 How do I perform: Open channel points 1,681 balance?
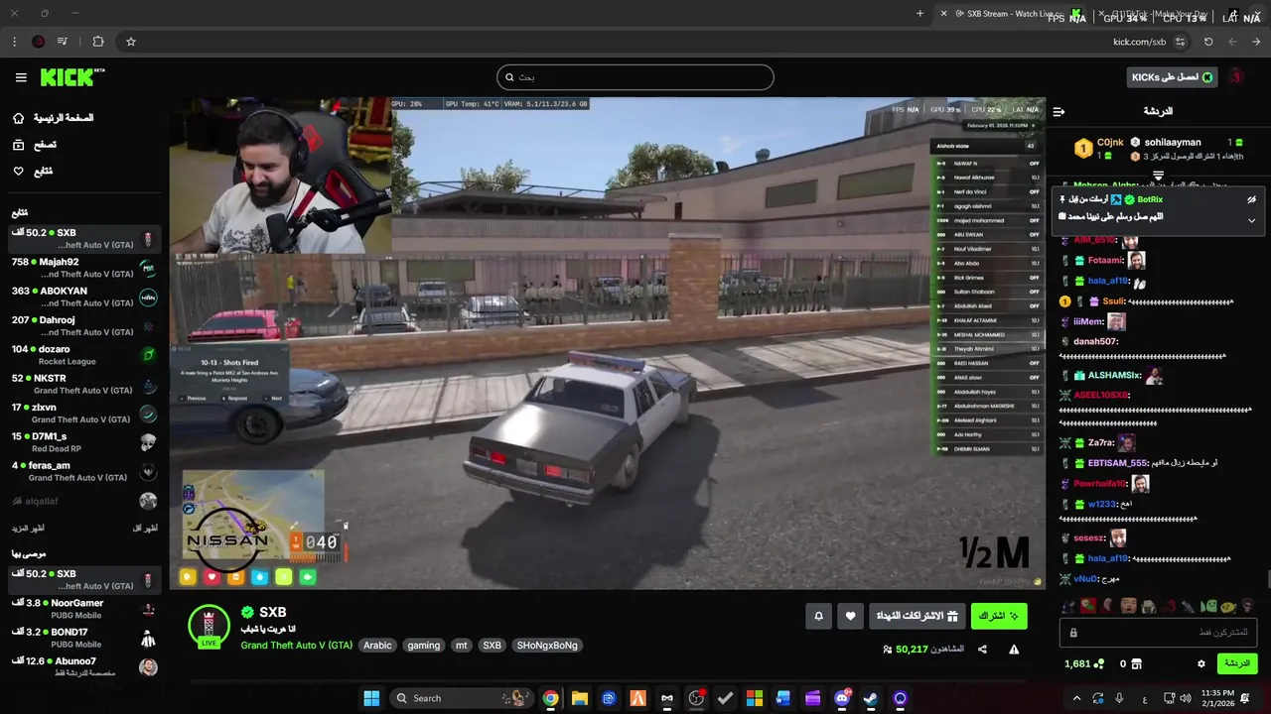coord(1083,663)
